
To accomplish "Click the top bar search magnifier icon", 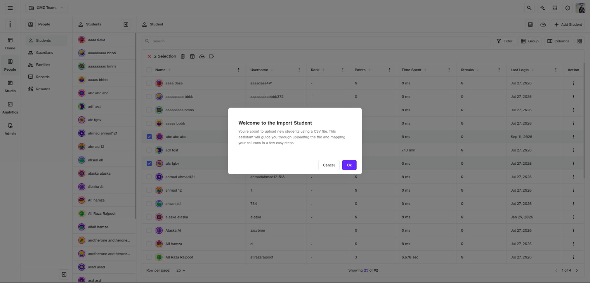I will click(x=529, y=8).
